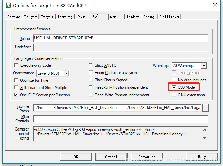Confirm settings with OK button
This screenshot has width=223, height=166.
pyautogui.click(x=76, y=157)
